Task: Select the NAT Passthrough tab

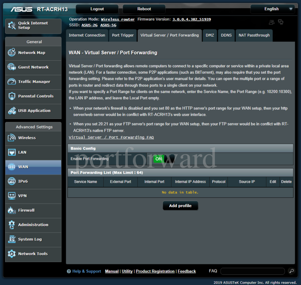Action: [x=254, y=35]
